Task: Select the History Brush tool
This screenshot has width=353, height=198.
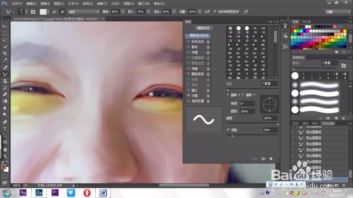Action: (x=5, y=88)
